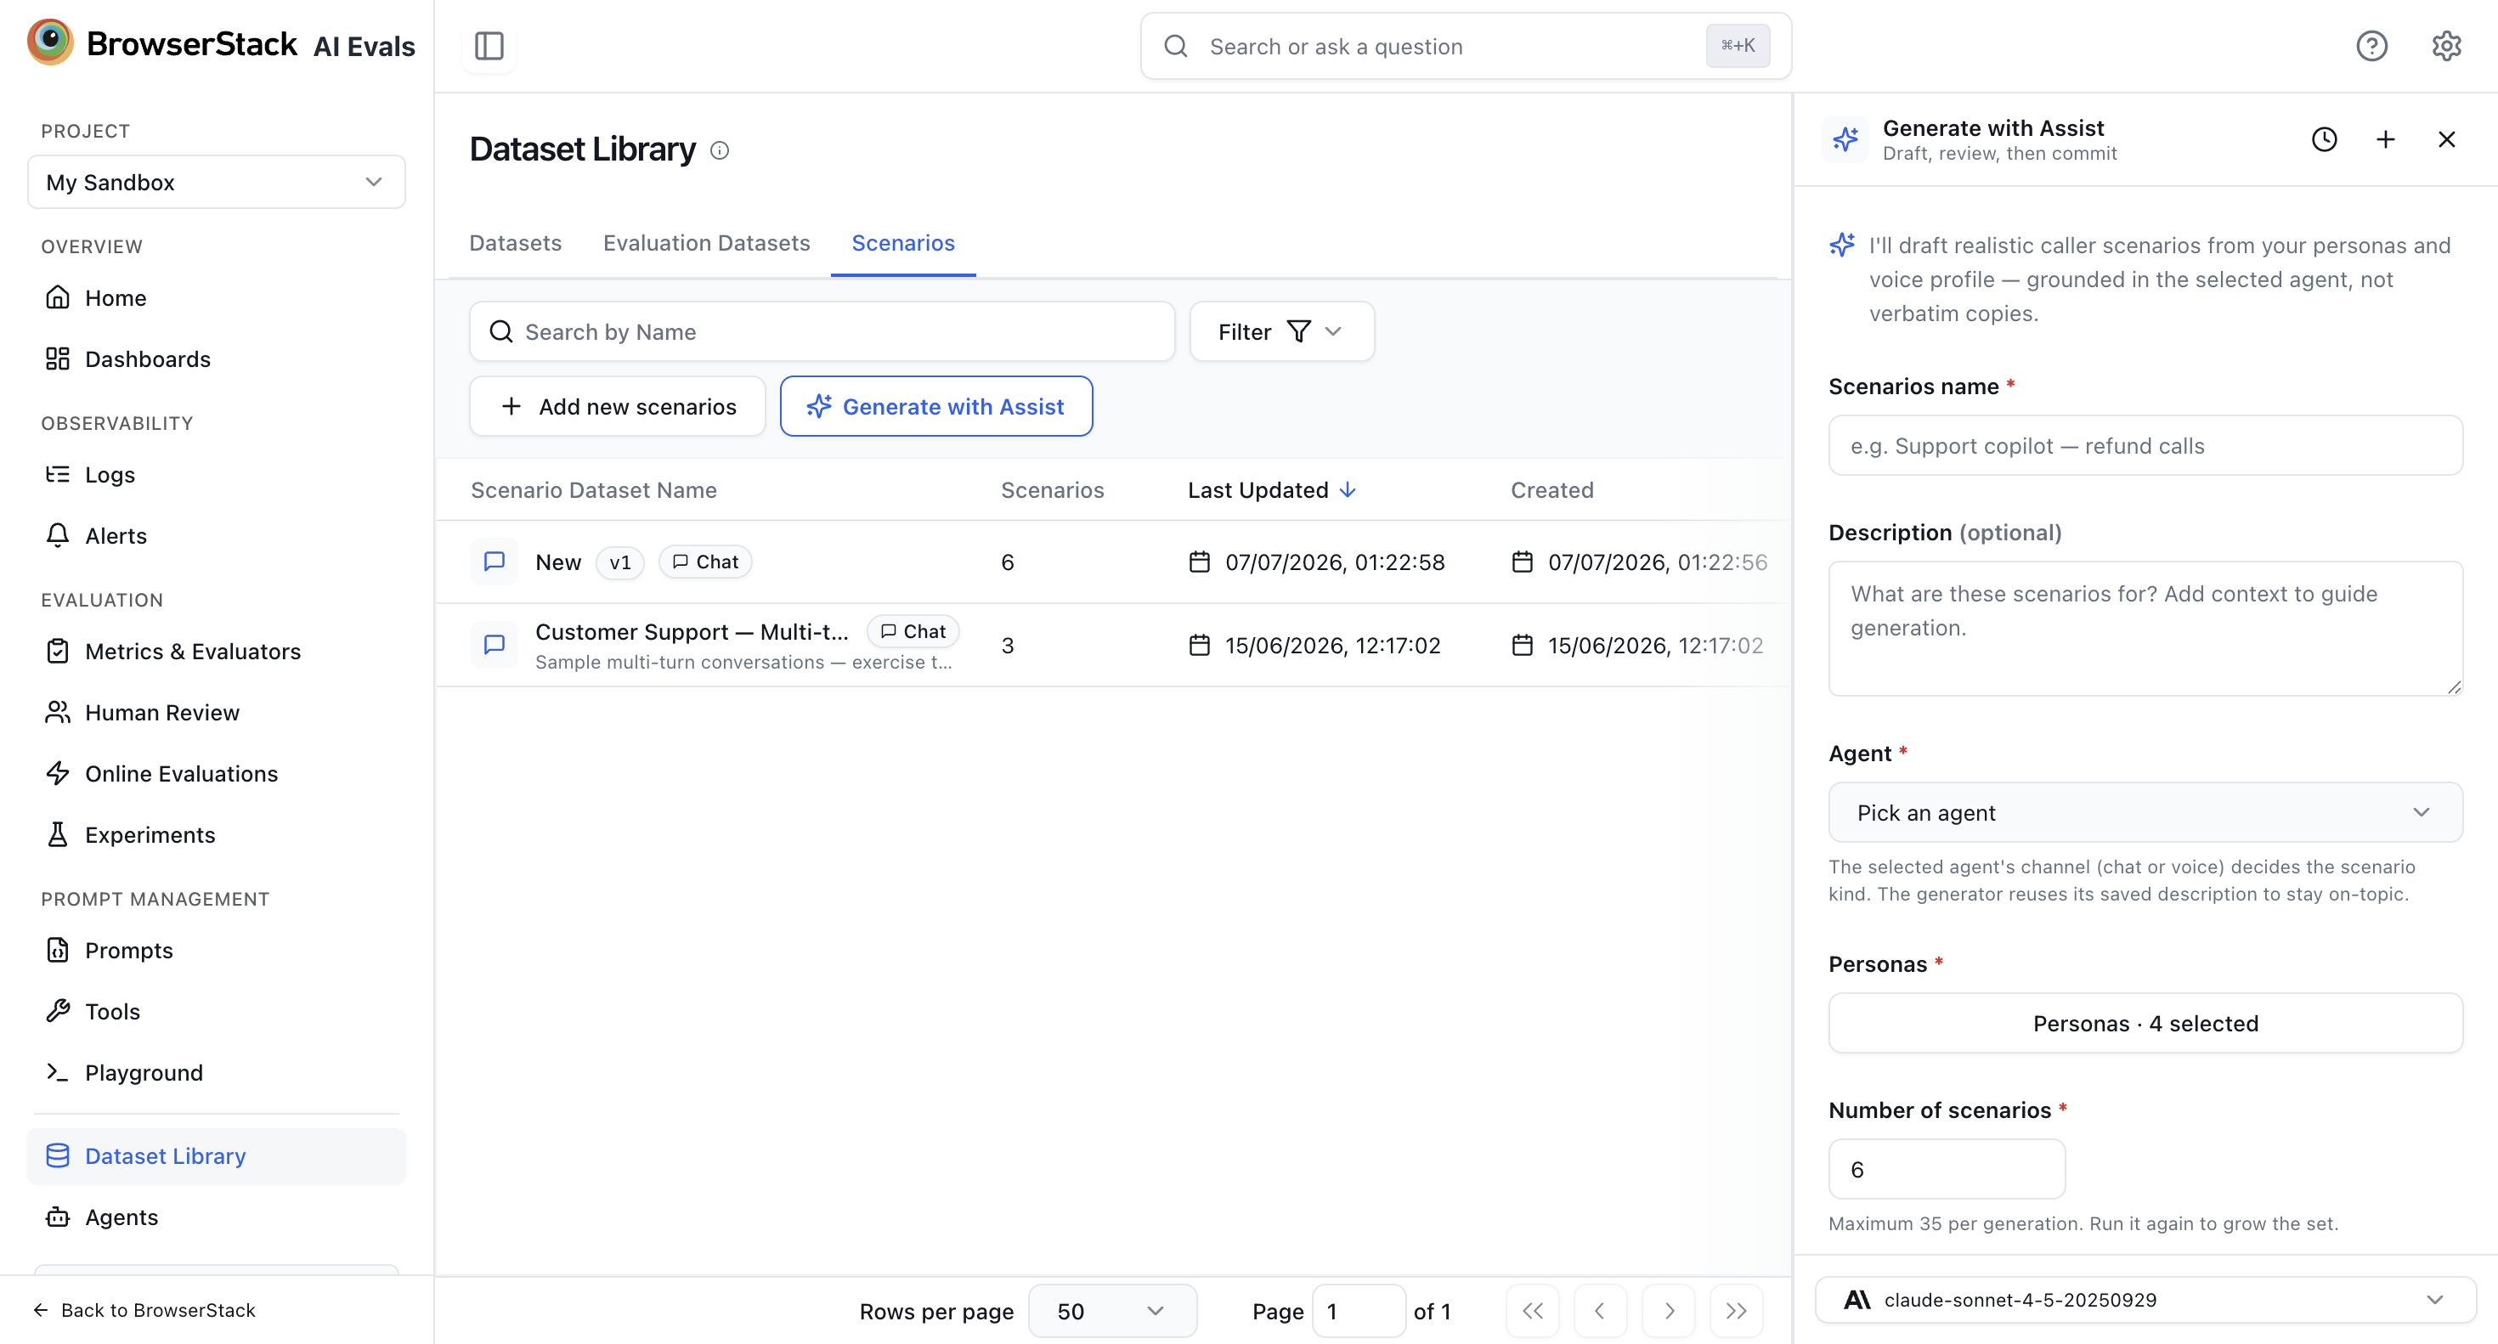The width and height of the screenshot is (2498, 1344).
Task: Click Back to BrowserStack link
Action: click(x=144, y=1310)
